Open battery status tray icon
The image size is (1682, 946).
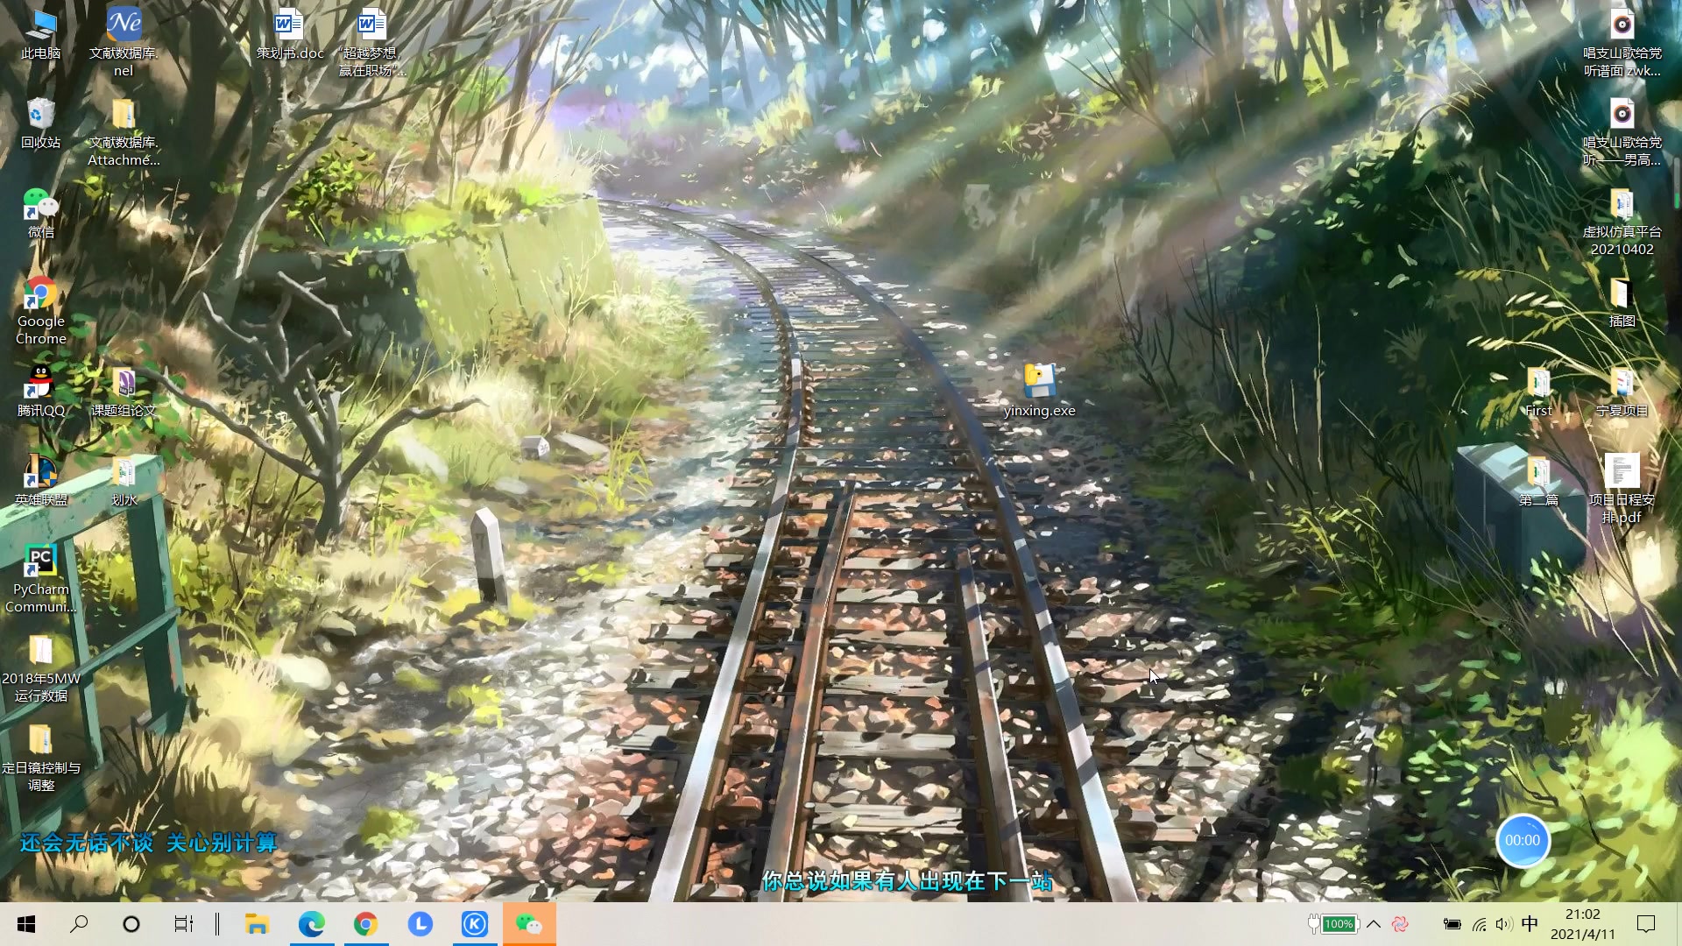(1452, 924)
